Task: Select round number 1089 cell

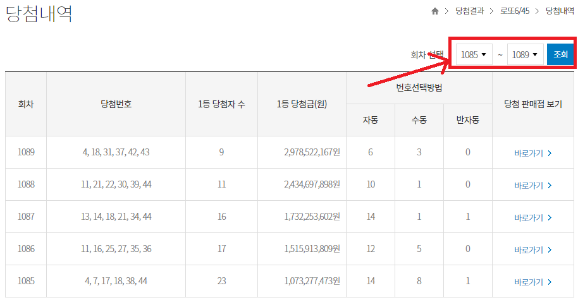Action: click(26, 152)
